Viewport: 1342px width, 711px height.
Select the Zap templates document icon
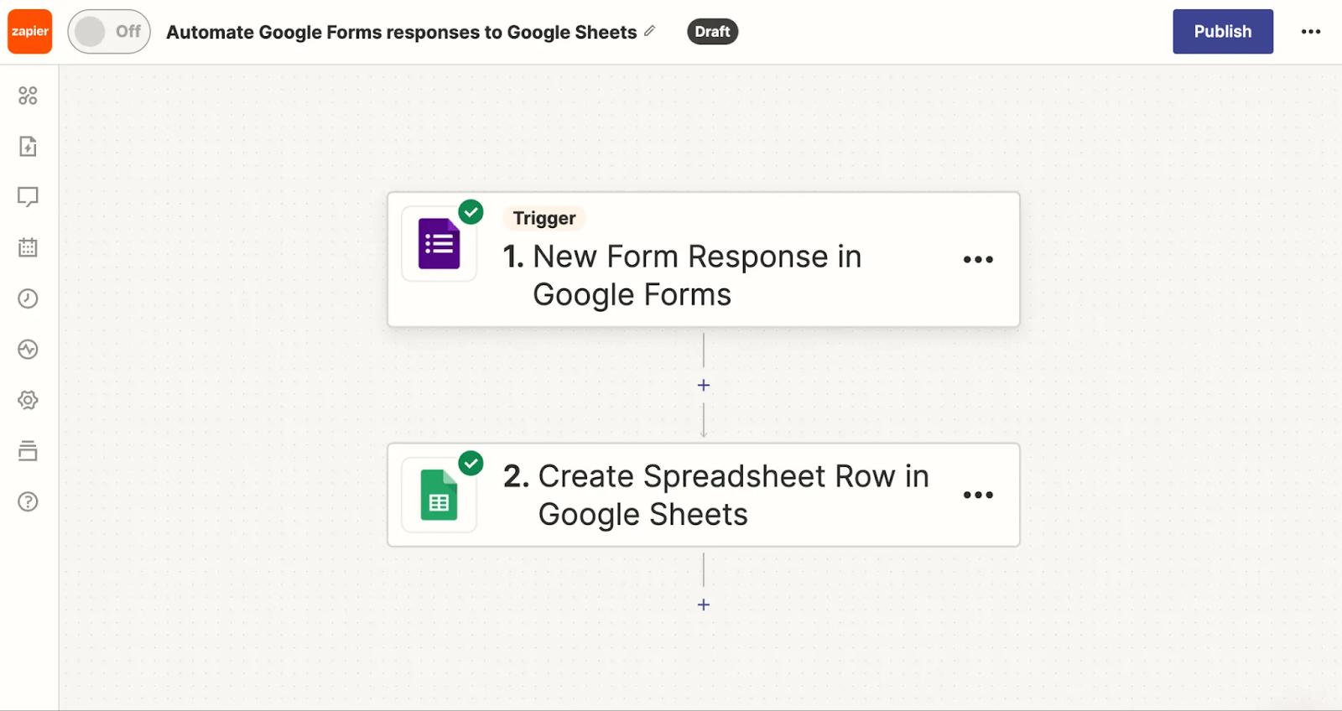[28, 146]
